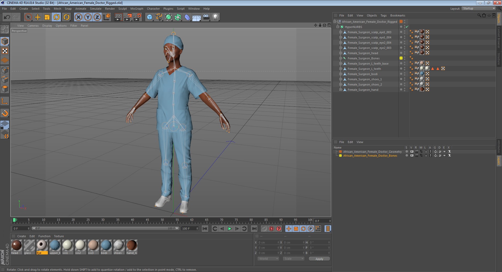Toggle Z axis lock
This screenshot has width=502, height=272.
coord(97,17)
